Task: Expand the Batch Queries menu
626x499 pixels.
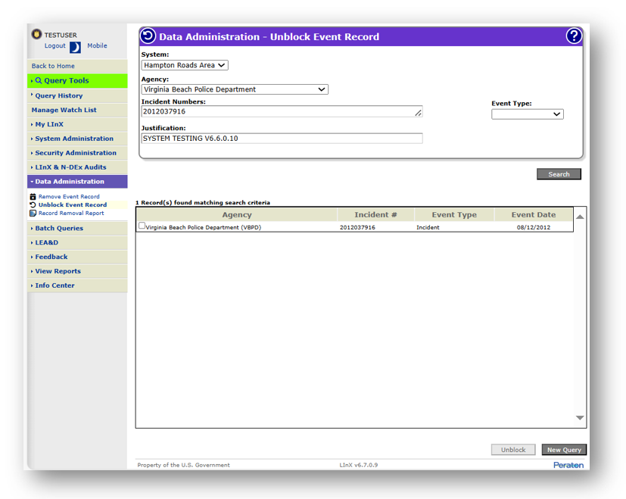Action: tap(59, 228)
